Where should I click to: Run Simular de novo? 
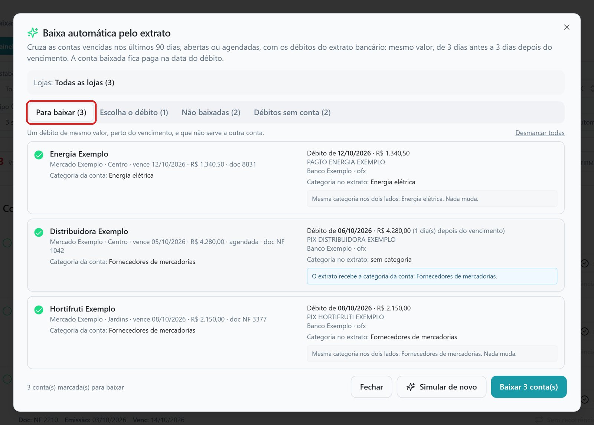(x=441, y=387)
